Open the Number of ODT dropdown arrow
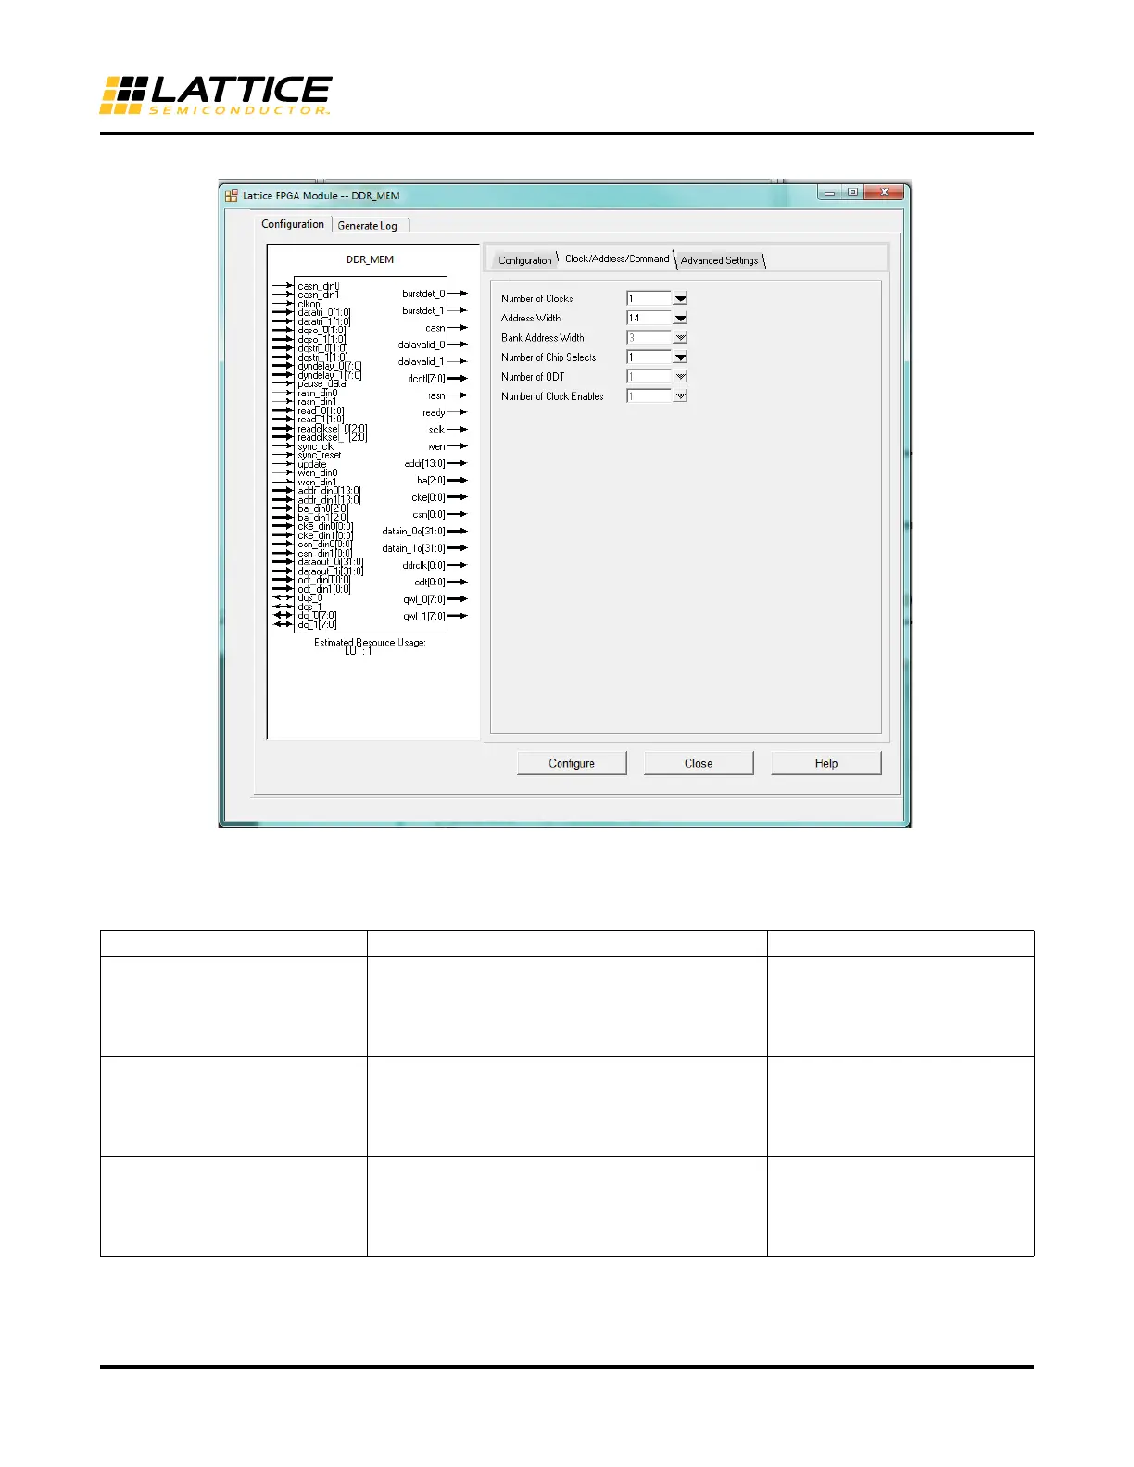 point(680,376)
